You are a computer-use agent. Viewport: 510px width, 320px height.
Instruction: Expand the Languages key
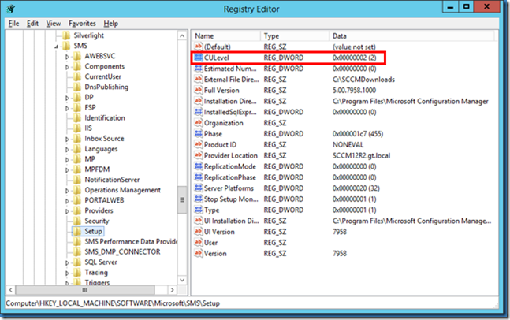tap(67, 150)
